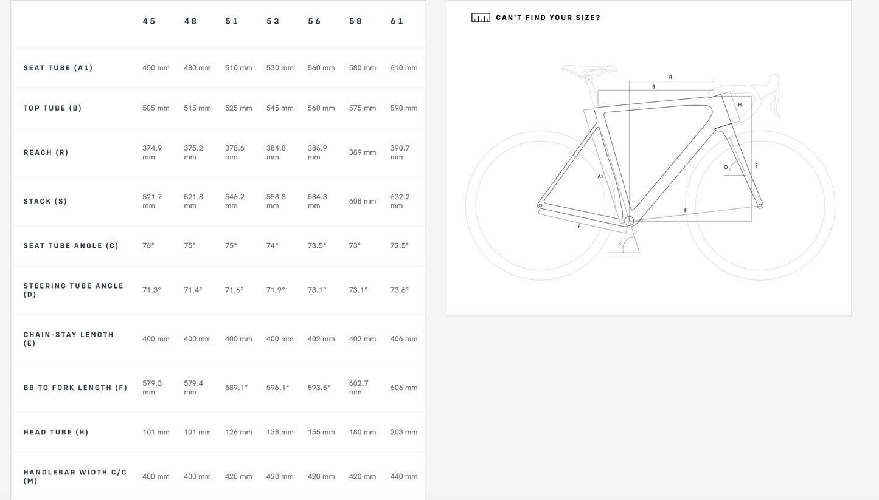Select the size 51 column header
This screenshot has height=500, width=879.
pos(232,21)
